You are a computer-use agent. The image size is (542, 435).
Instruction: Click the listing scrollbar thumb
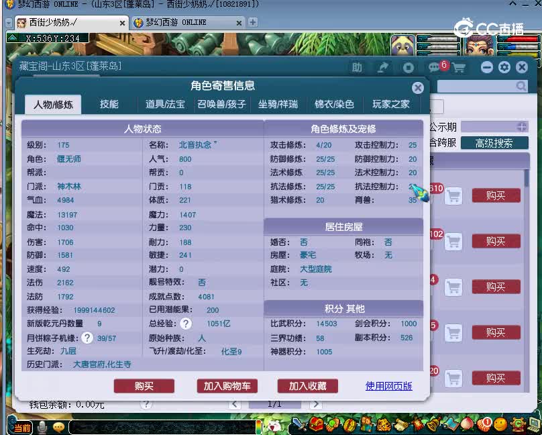tap(527, 178)
